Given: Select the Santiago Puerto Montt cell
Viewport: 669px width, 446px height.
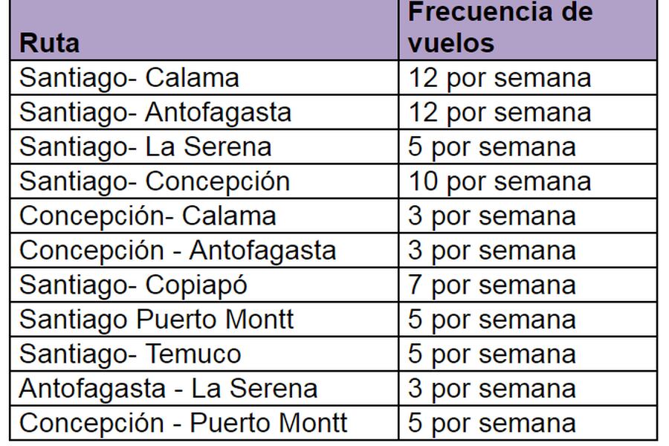Looking at the screenshot, I should pyautogui.click(x=204, y=320).
